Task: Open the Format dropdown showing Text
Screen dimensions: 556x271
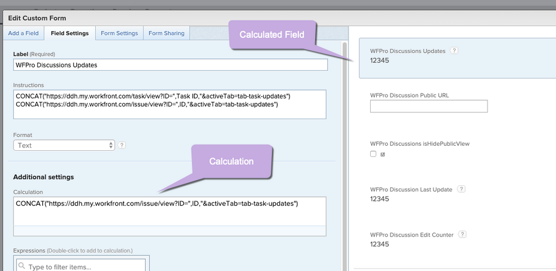Action: 64,145
